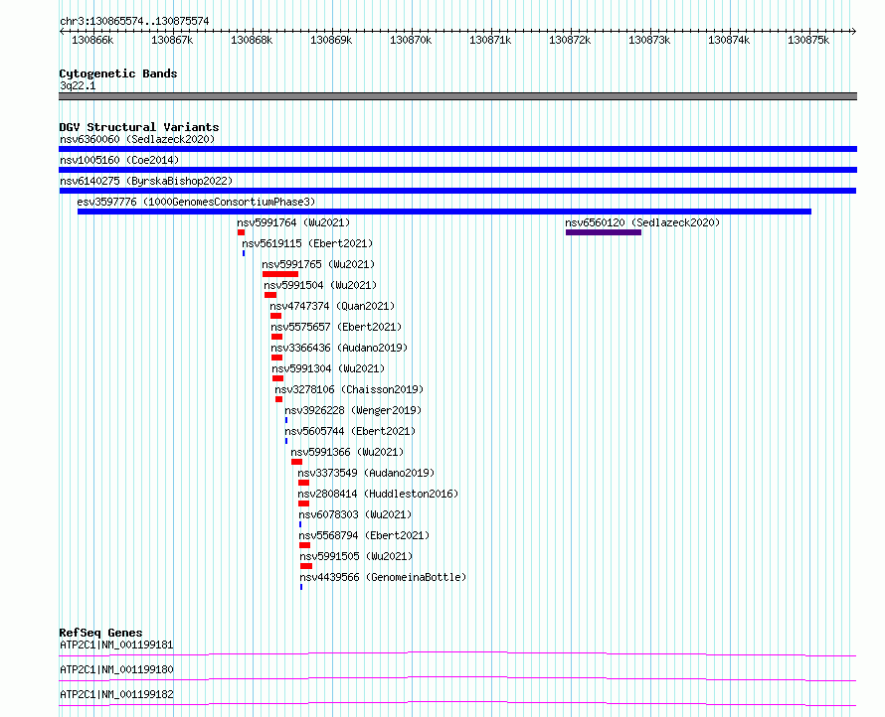Click blue marker under nsv5605744
Viewport: 885px width, 717px height.
tap(286, 441)
